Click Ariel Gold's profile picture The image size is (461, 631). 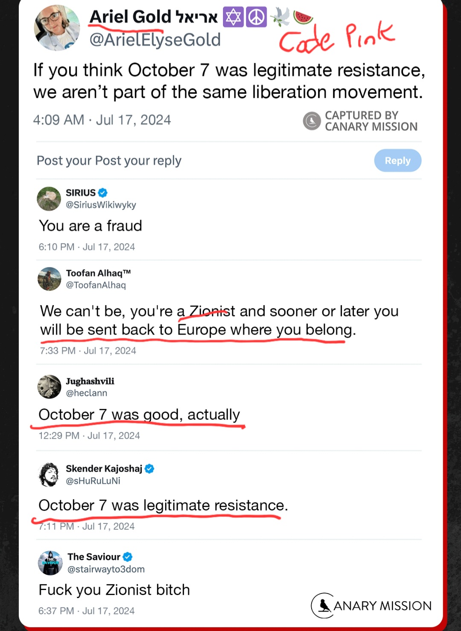coord(57,28)
